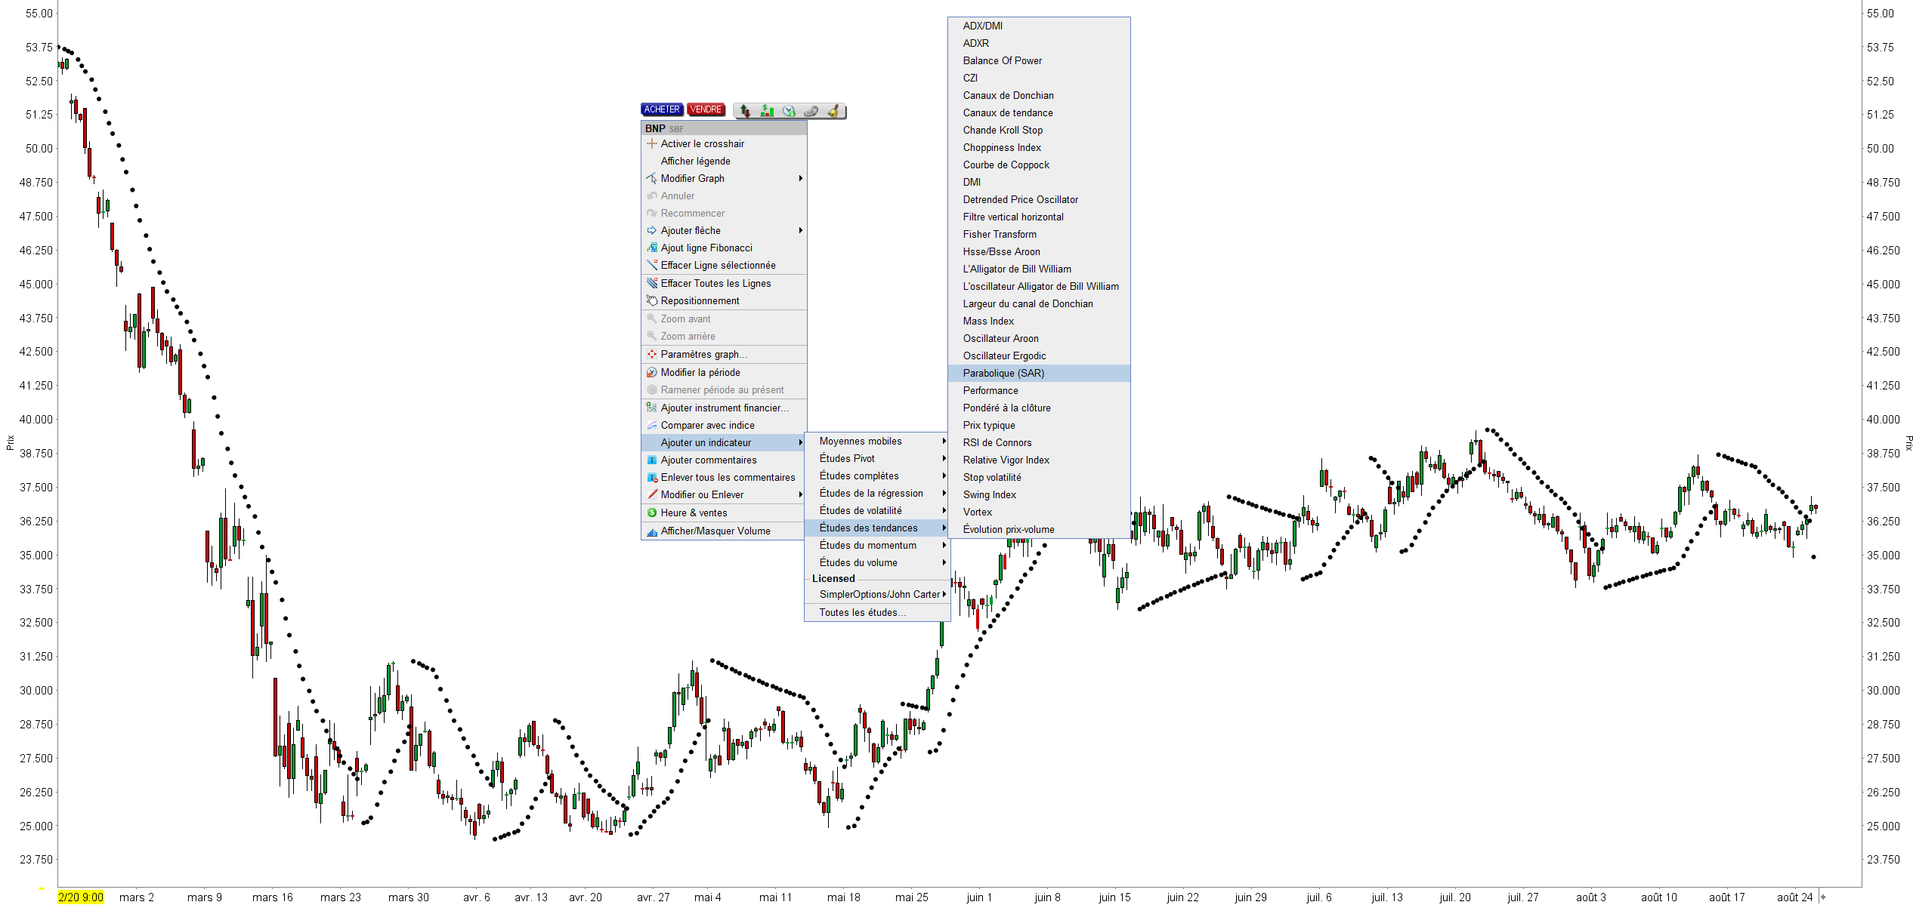Screen dimensions: 1913x905
Task: Choose Toutes les études… entry
Action: [876, 612]
